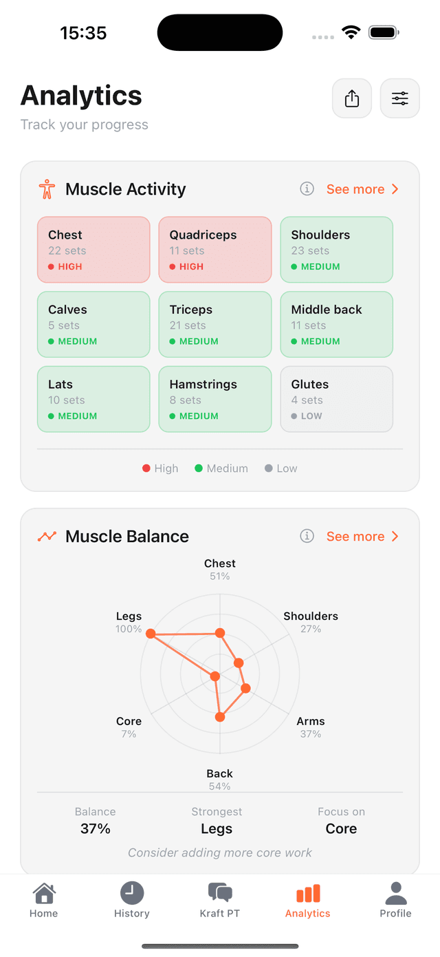Toggle the Medium intensity legend filter

tap(221, 468)
